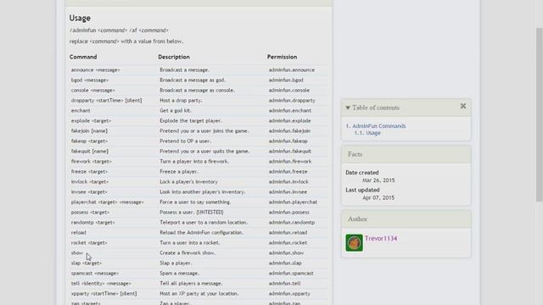The image size is (543, 305).
Task: Click the "Description" column header
Action: (174, 57)
